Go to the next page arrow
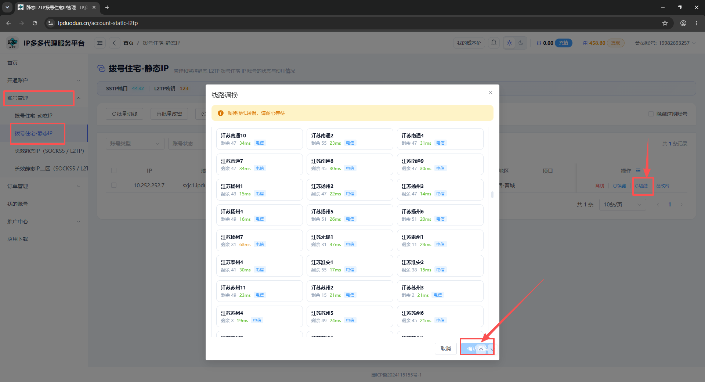Screen dimensions: 705x382 tap(681, 205)
